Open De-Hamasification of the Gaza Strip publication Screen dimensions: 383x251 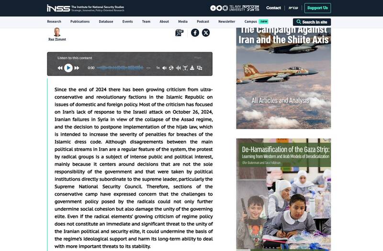pos(283,195)
